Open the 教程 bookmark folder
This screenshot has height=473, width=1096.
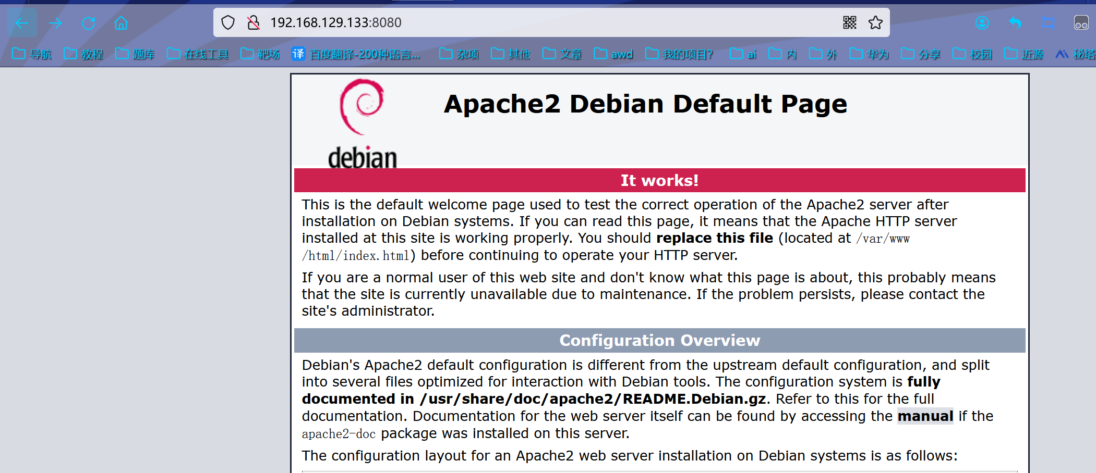[83, 54]
